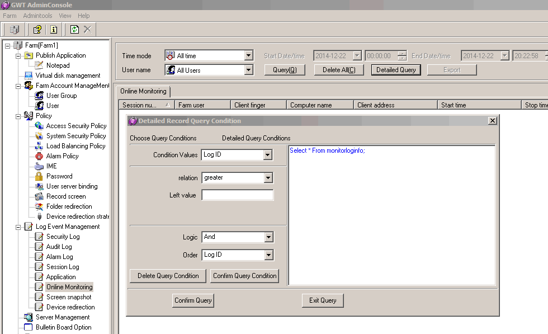Open the View menu
548x334 pixels.
click(x=65, y=16)
